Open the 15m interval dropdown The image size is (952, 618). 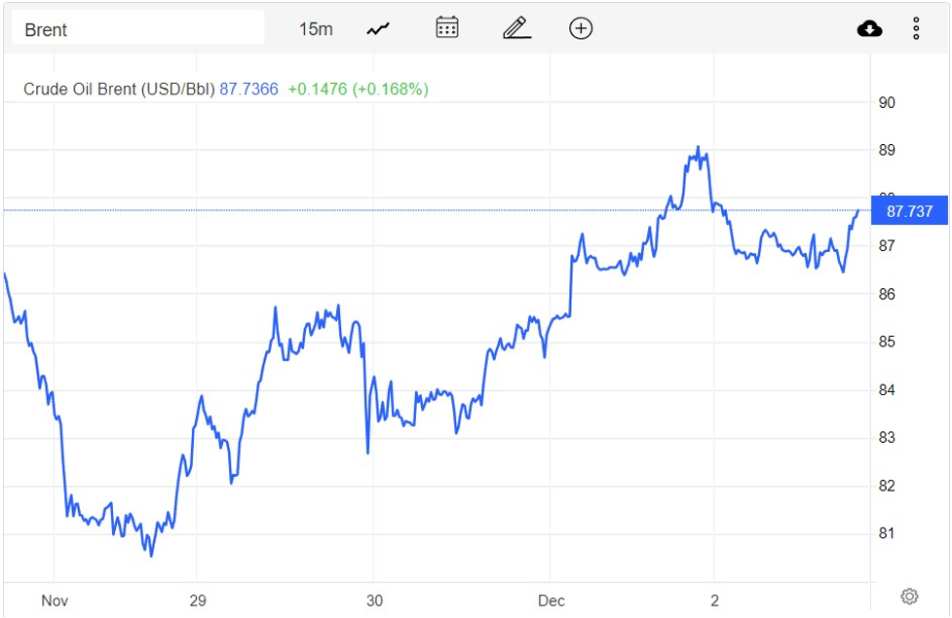pos(315,29)
